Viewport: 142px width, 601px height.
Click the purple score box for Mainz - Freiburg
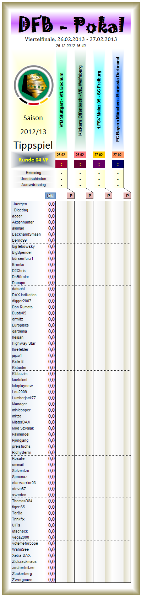tap(99, 164)
